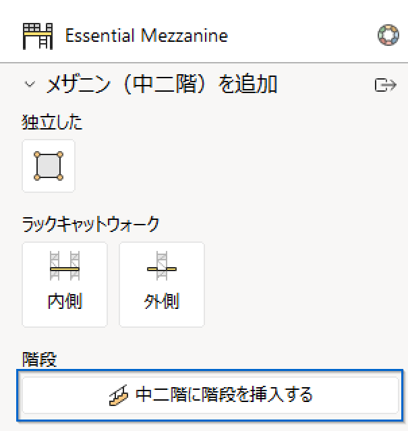The width and height of the screenshot is (408, 431).
Task: Choose the 内側 rack catwalk icon
Action: click(65, 266)
